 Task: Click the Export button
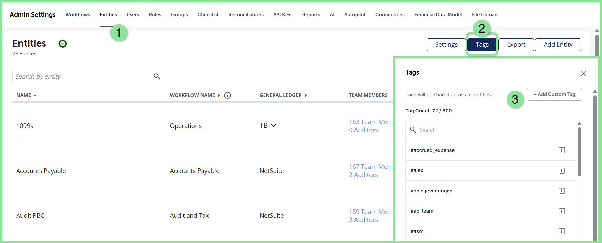(516, 45)
